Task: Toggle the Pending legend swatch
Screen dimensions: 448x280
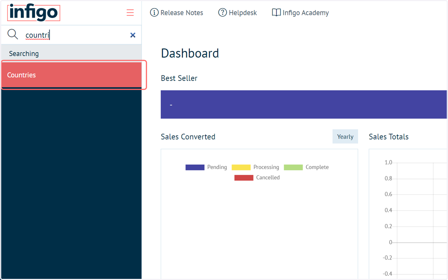Action: (x=195, y=167)
